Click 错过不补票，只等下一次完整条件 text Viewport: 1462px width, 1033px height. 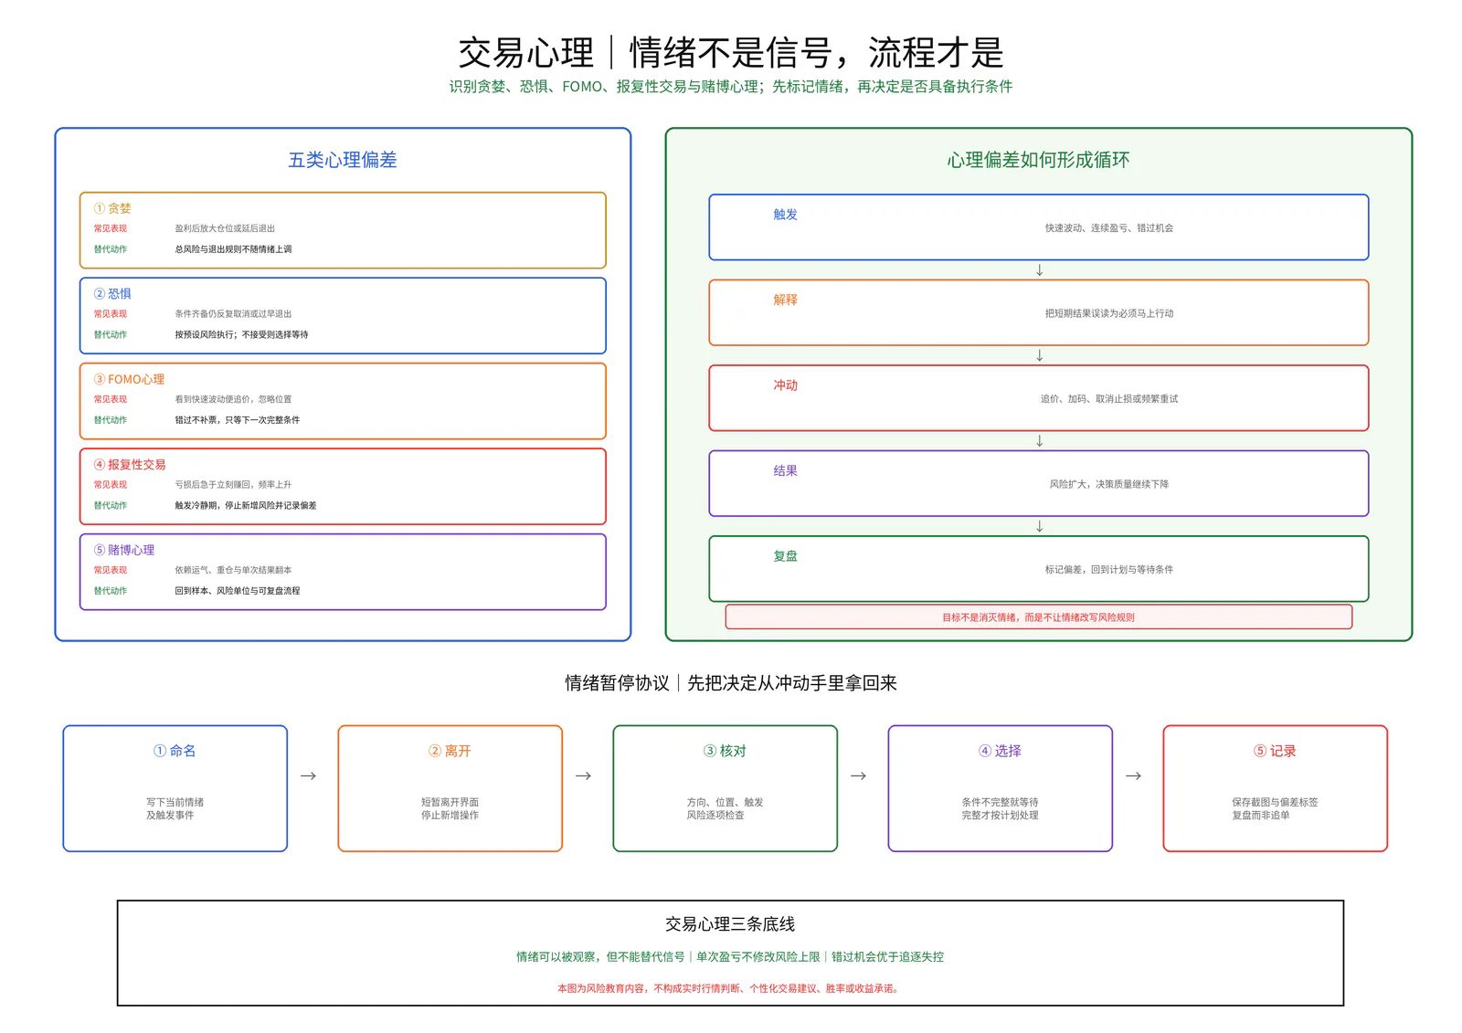(238, 420)
